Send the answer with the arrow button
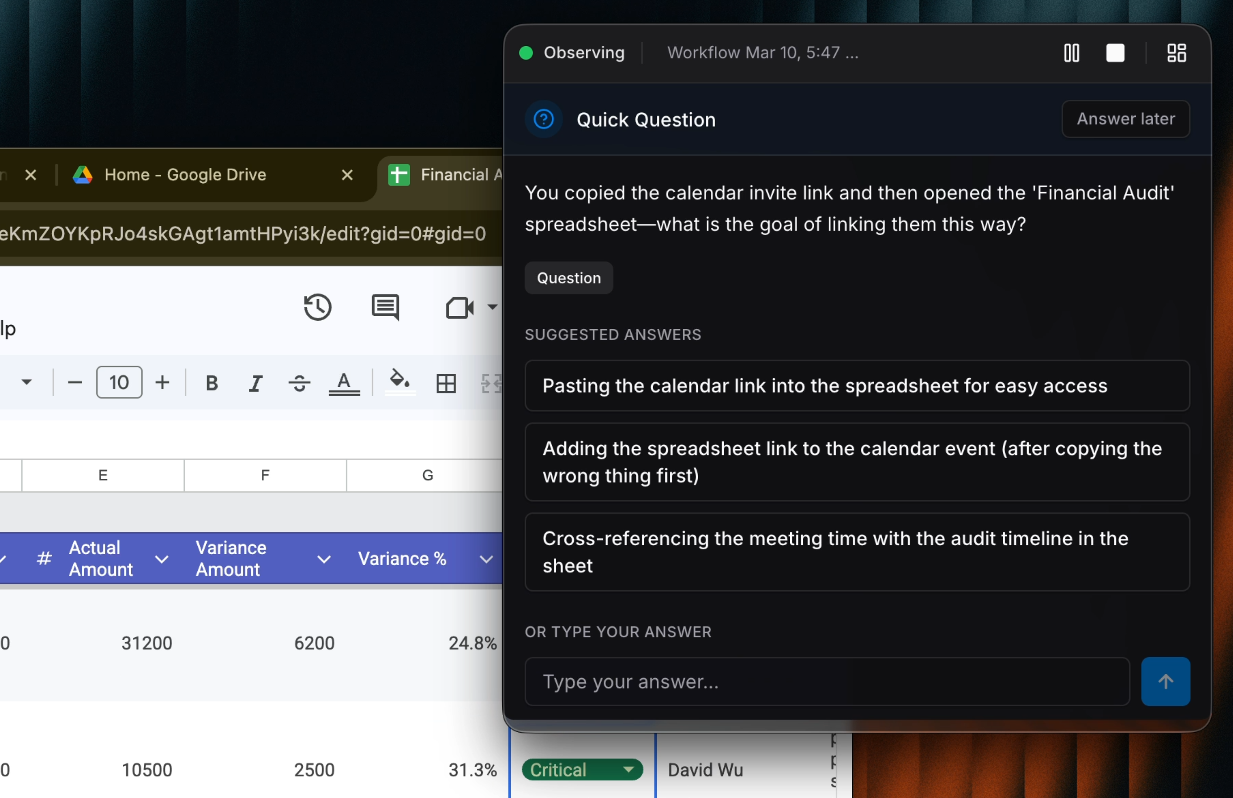Screen dimensions: 1233x798 point(1165,682)
